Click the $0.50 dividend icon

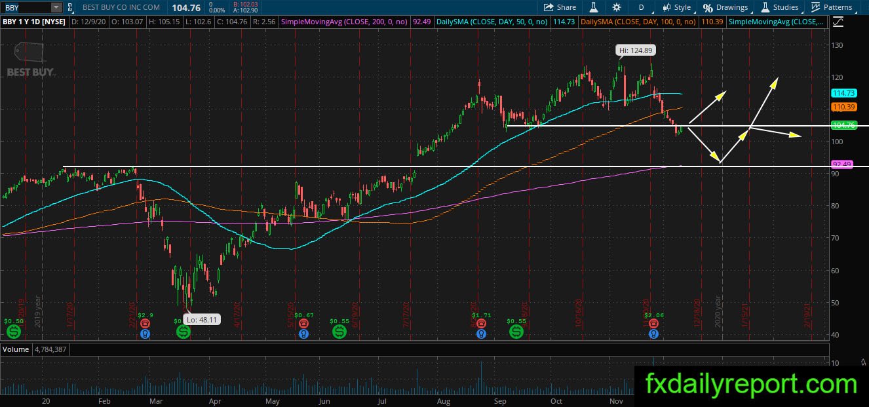point(13,332)
